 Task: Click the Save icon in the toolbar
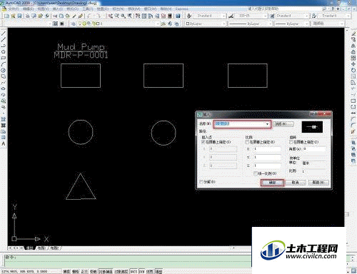tap(19, 16)
